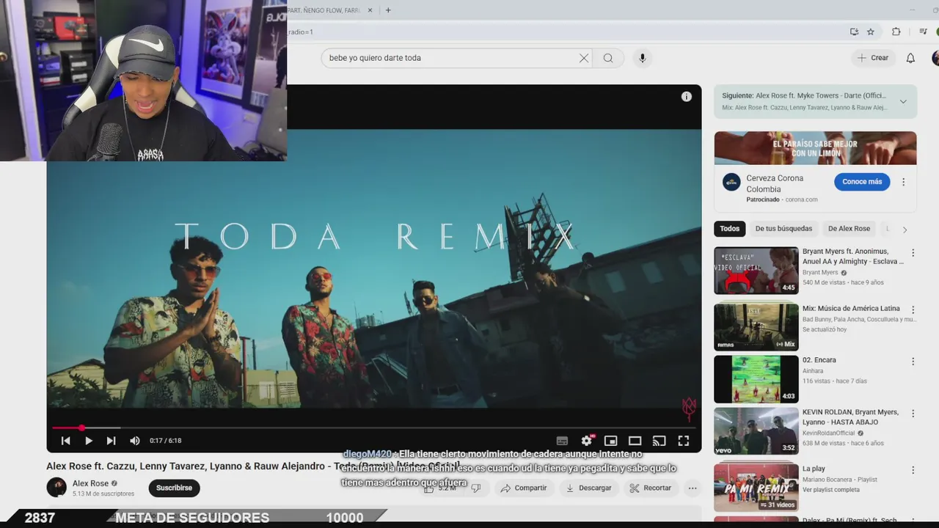Cast video to a TV
This screenshot has width=939, height=528.
coord(660,441)
